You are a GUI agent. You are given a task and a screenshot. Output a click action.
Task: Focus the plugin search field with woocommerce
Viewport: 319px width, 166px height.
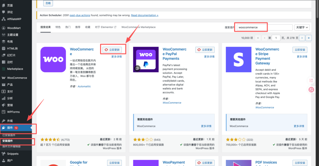coord(265,27)
